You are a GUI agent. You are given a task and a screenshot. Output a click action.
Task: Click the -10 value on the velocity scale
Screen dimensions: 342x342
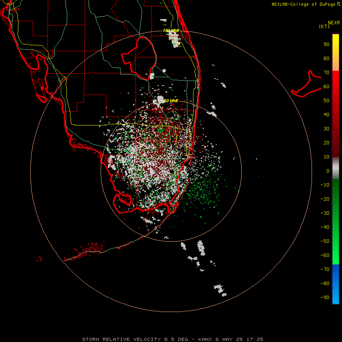[325, 185]
